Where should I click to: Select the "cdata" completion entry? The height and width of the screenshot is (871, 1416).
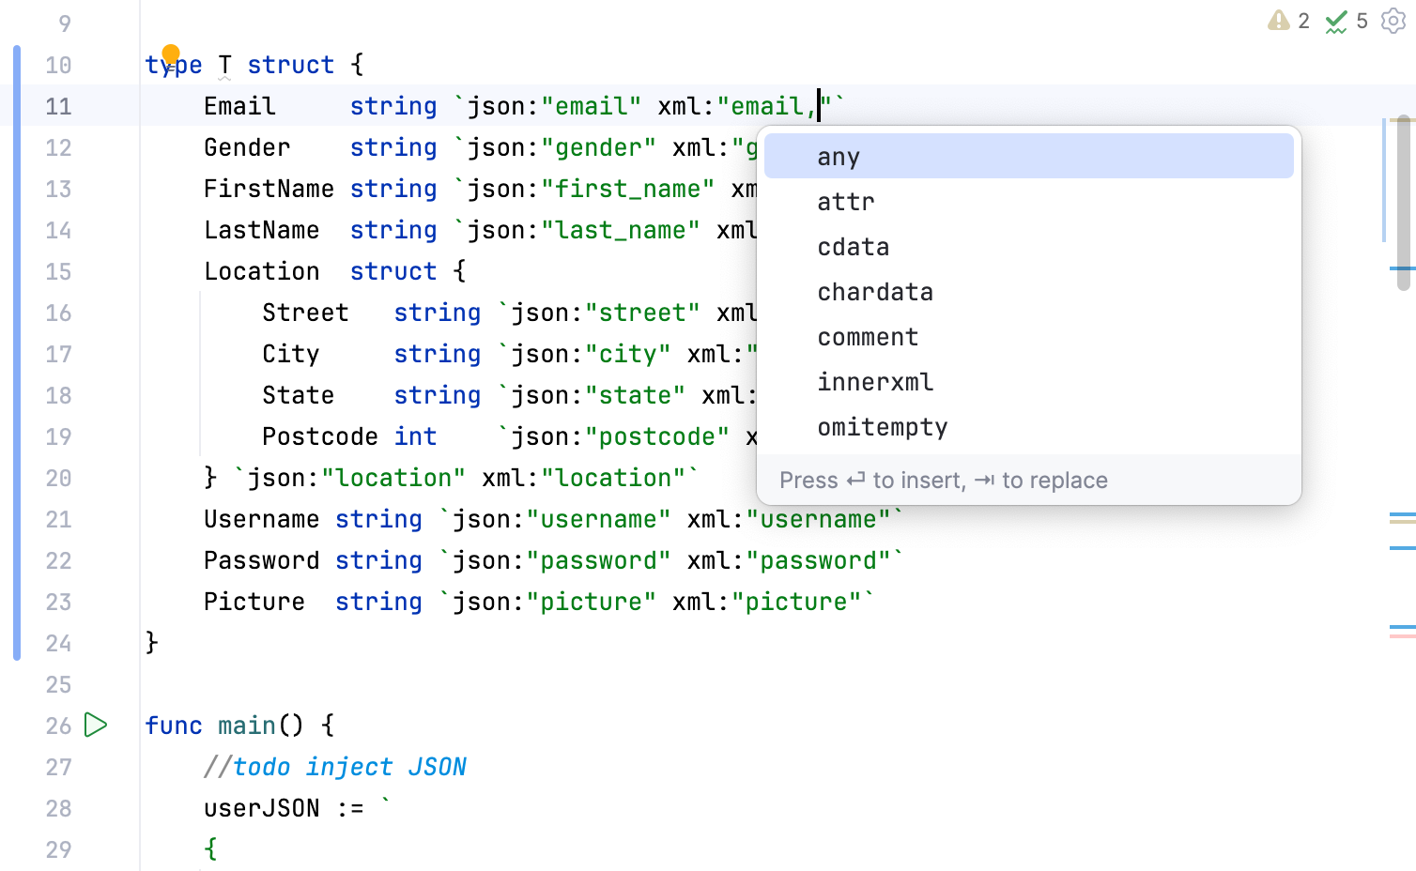click(853, 246)
